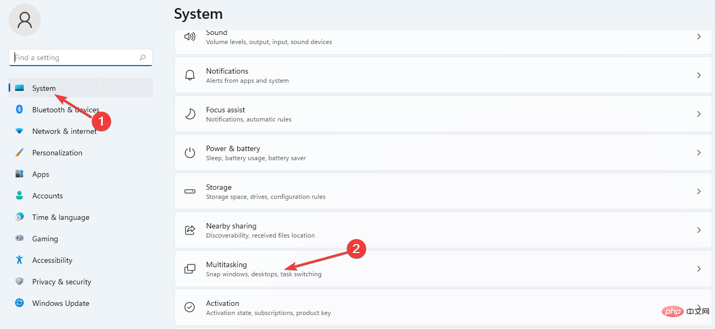Click the Find a setting search box

[x=81, y=57]
